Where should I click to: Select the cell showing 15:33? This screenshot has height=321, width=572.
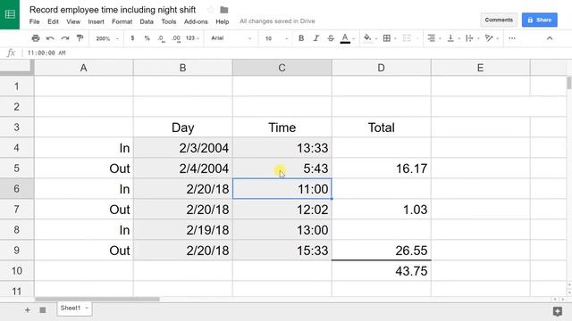282,251
